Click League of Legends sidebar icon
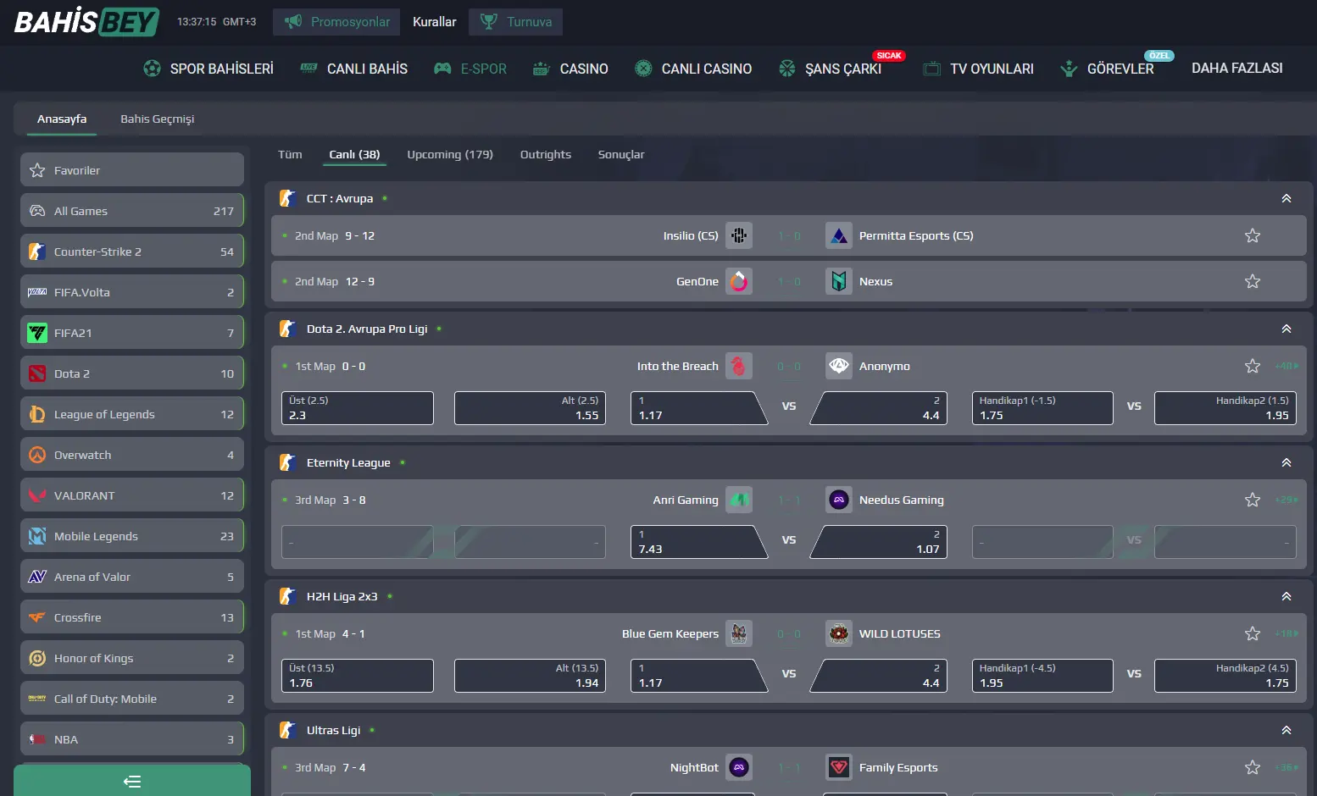 [37, 414]
